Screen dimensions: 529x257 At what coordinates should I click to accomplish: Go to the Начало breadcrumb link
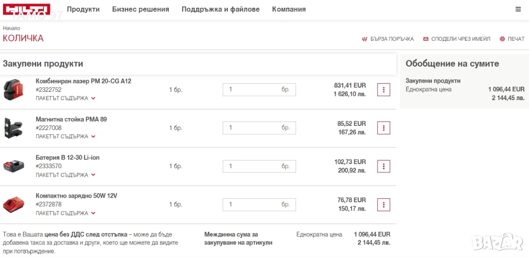coord(11,28)
